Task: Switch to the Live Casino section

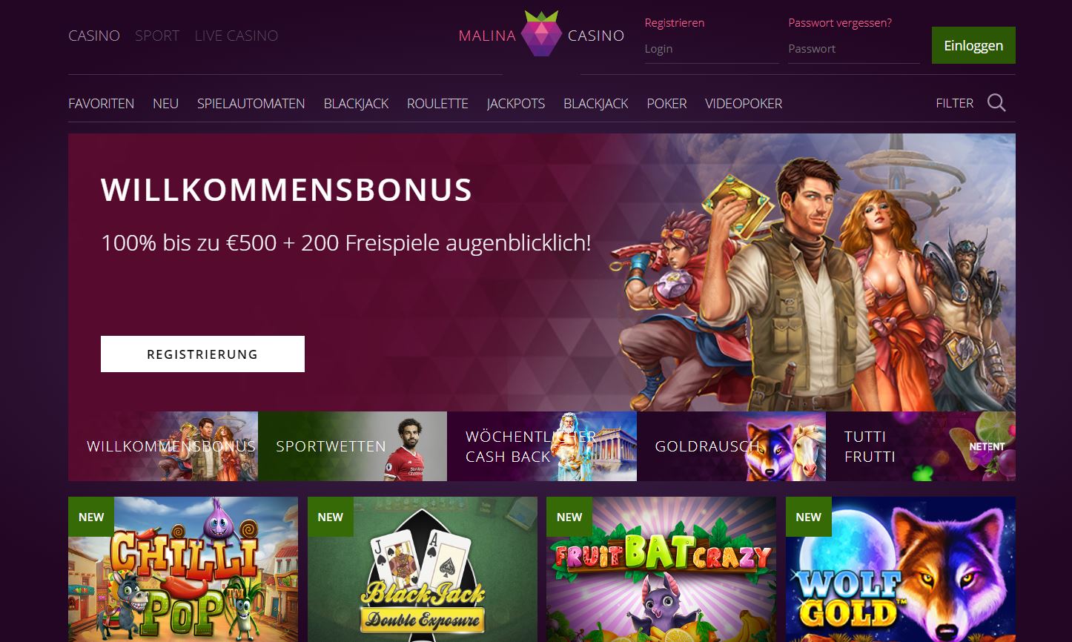Action: 236,36
